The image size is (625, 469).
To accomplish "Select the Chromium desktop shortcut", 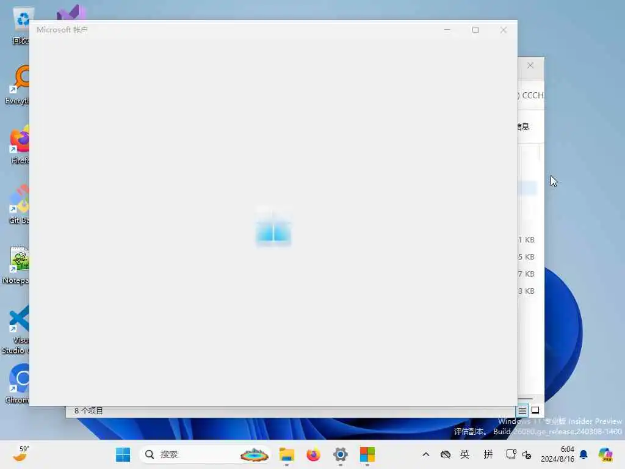I will [x=18, y=384].
